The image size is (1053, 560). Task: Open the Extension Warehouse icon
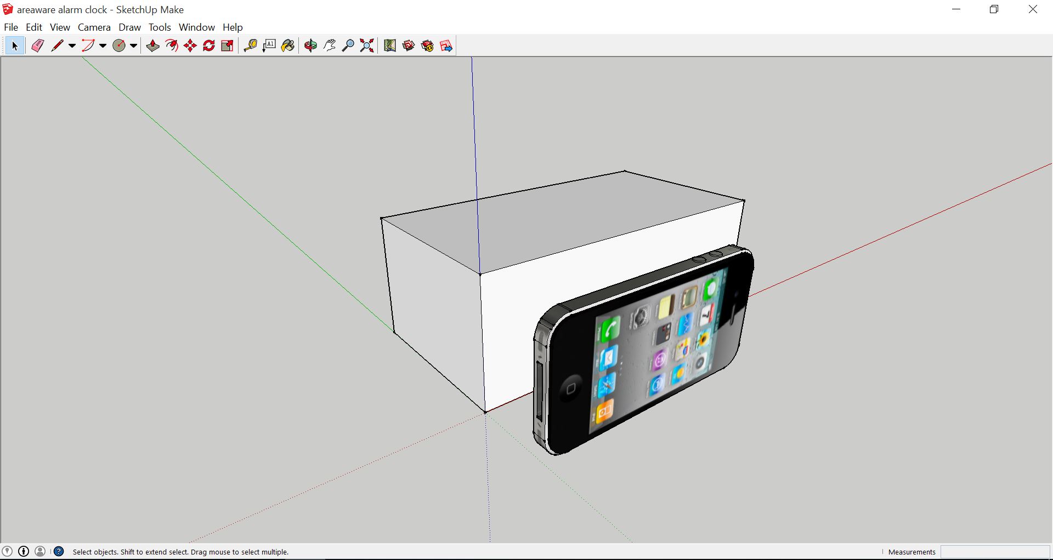point(427,46)
